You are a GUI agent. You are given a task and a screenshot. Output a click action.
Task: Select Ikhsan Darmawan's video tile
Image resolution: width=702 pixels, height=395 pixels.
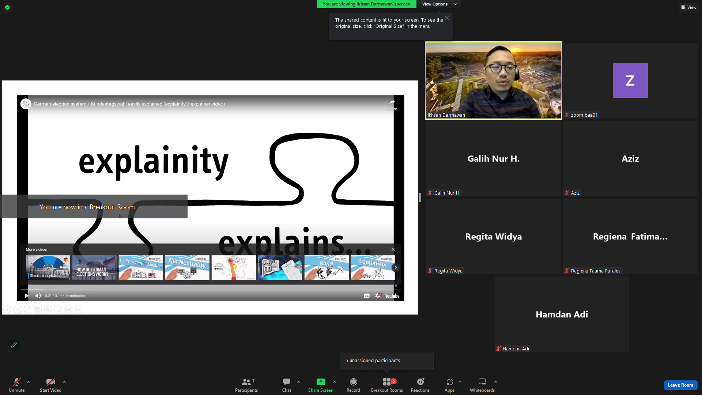(x=493, y=80)
